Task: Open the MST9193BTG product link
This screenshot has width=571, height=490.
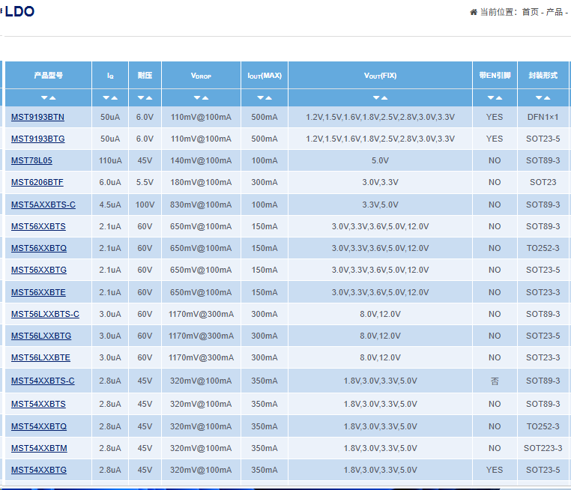Action: click(x=38, y=139)
